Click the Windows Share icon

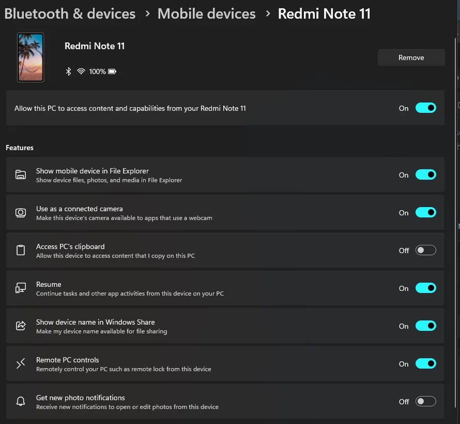21,326
